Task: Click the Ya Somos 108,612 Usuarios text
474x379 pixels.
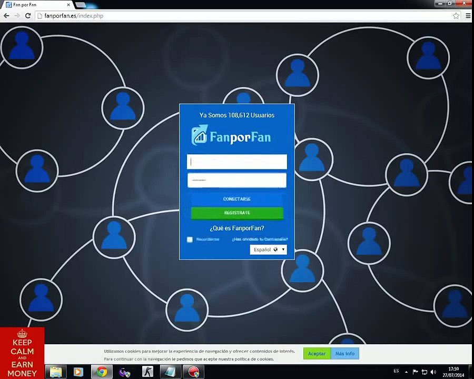Action: point(237,115)
